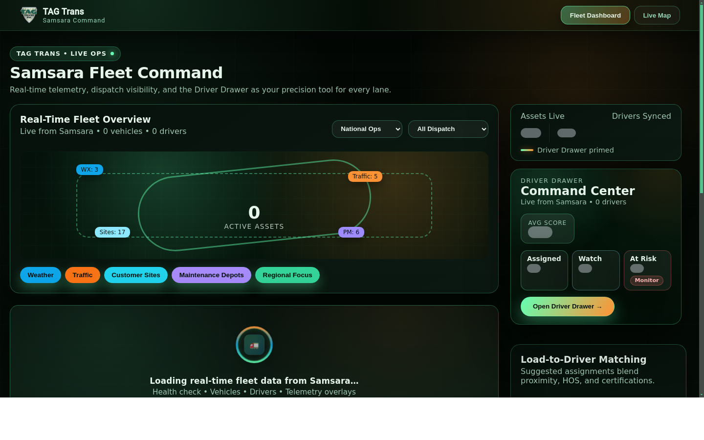
Task: Click the Samsara Fleet Command heading
Action: pos(116,73)
